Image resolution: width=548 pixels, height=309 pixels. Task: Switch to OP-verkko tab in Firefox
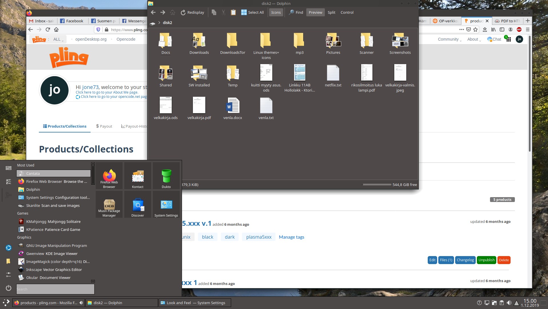[x=445, y=21]
